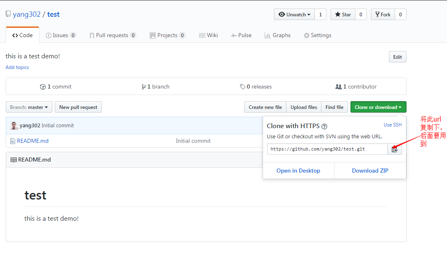Viewport: 447px width, 266px height.
Task: Star the test repository
Action: (343, 15)
